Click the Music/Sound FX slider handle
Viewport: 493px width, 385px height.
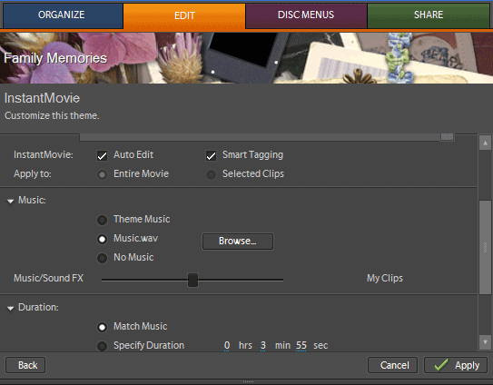click(x=192, y=280)
